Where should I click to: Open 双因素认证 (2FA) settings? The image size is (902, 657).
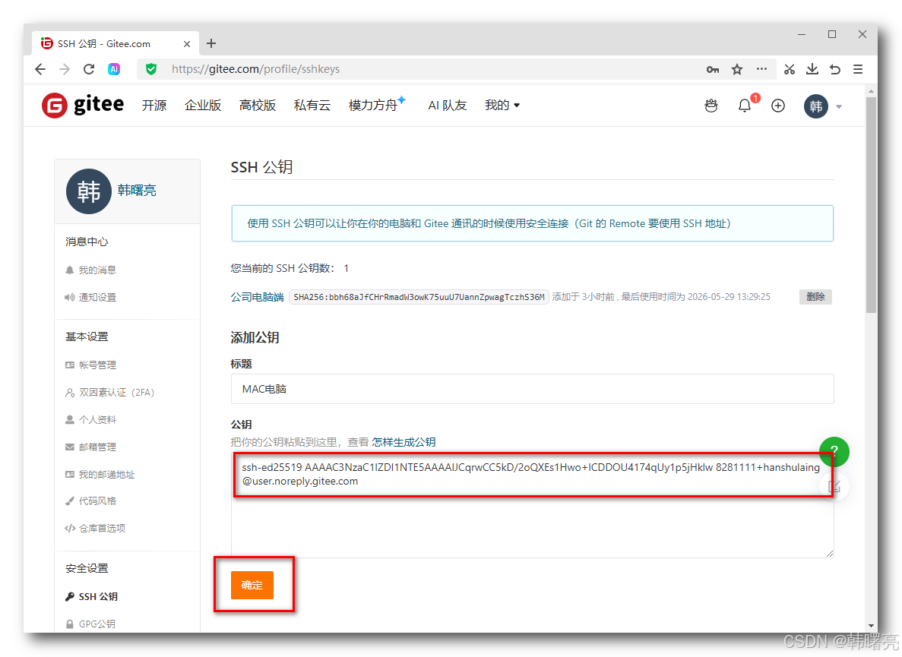[x=116, y=393]
